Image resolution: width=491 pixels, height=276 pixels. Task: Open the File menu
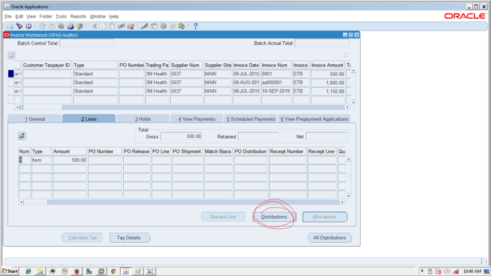(x=8, y=17)
